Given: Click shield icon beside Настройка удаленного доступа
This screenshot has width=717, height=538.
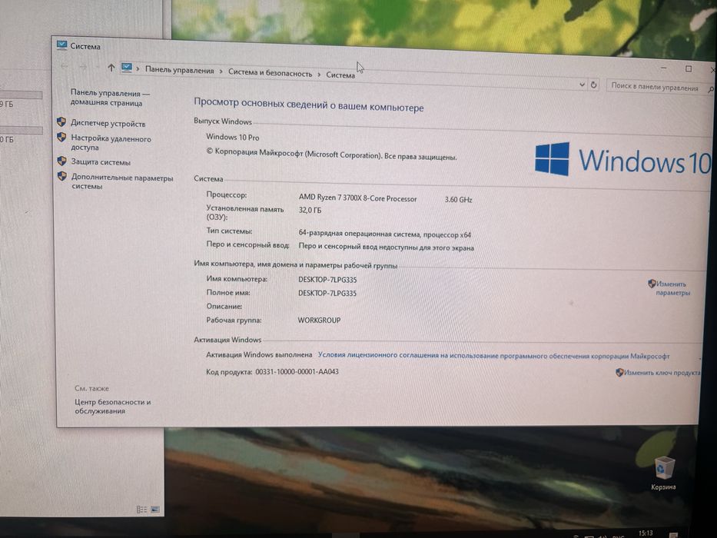Looking at the screenshot, I should point(61,137).
